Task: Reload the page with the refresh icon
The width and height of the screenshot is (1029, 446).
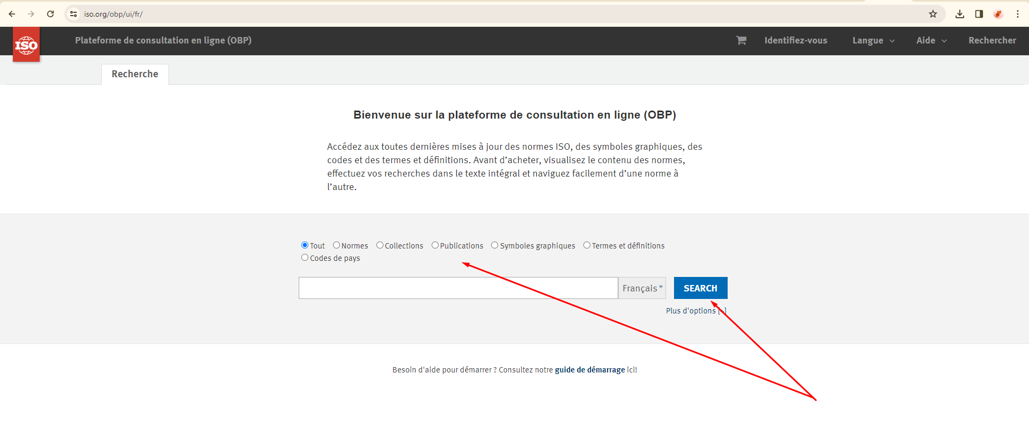Action: tap(50, 14)
